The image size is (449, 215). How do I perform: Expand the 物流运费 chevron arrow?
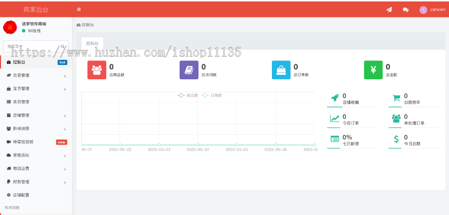click(x=65, y=169)
